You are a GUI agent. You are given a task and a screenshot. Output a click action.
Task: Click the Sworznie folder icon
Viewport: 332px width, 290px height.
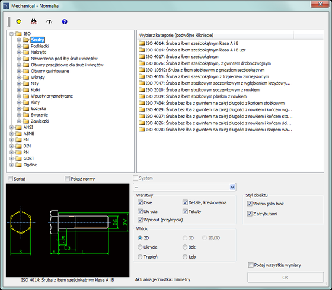pyautogui.click(x=26, y=115)
